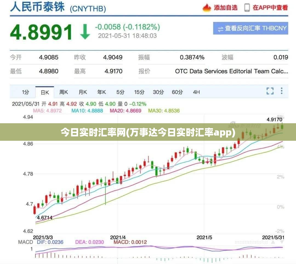
Task: Open the 4H chart tab
Action: (x=196, y=92)
